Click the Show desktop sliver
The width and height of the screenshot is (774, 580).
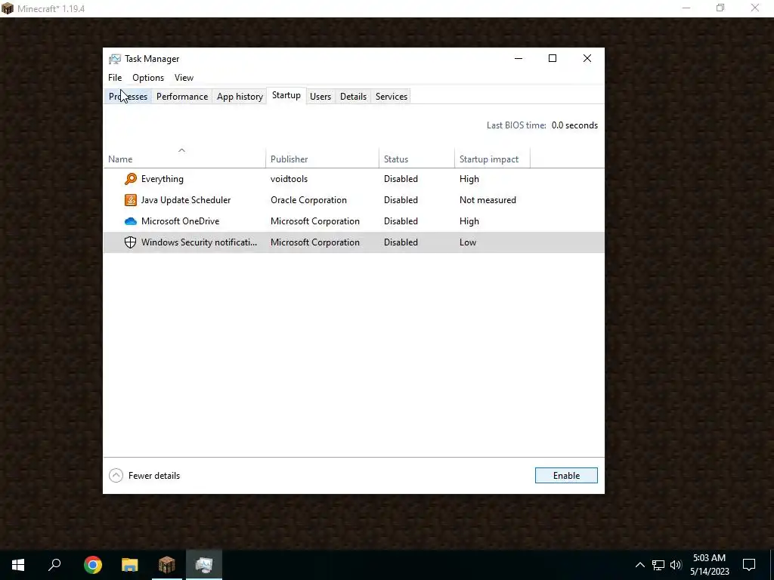pos(772,565)
